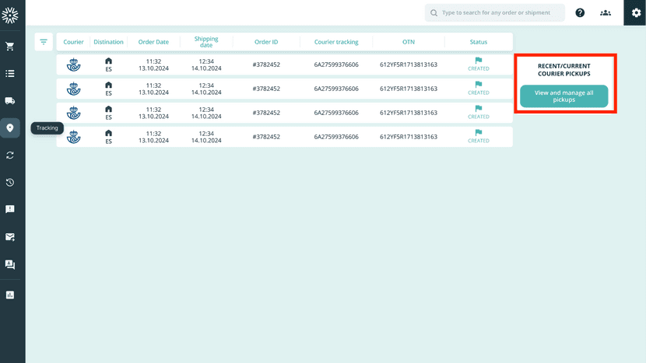The height and width of the screenshot is (363, 646).
Task: Open the bar chart analytics icon
Action: [x=10, y=295]
